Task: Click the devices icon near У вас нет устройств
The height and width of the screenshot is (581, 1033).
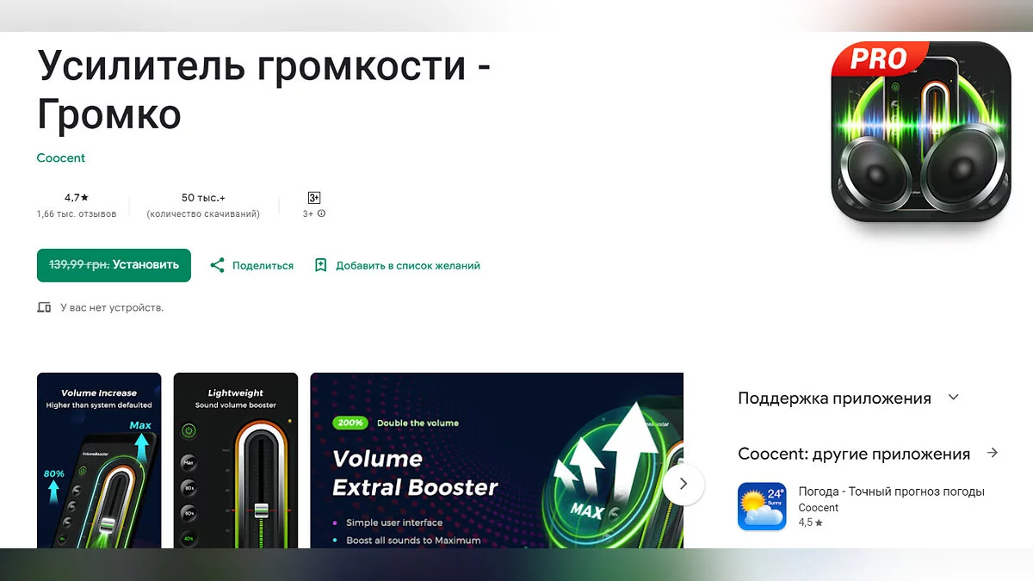Action: click(45, 307)
